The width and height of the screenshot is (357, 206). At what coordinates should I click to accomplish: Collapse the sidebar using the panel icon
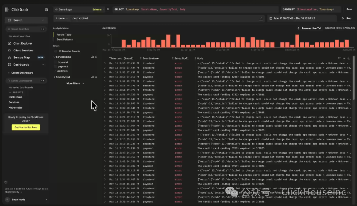46,10
